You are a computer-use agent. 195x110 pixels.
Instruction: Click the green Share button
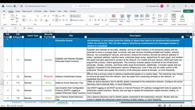(x=188, y=11)
